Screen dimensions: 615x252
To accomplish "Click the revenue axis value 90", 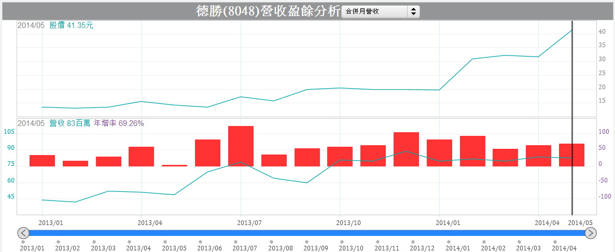I will pos(10,148).
